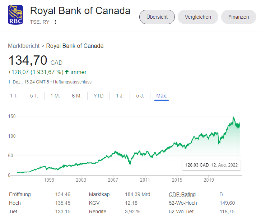The image size is (261, 218).
Task: Click the RBC logo icon
Action: (15, 15)
